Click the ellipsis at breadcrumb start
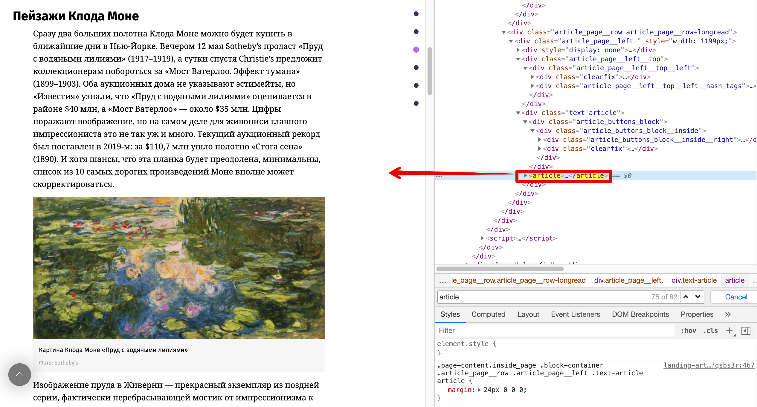The image size is (757, 407). [443, 281]
